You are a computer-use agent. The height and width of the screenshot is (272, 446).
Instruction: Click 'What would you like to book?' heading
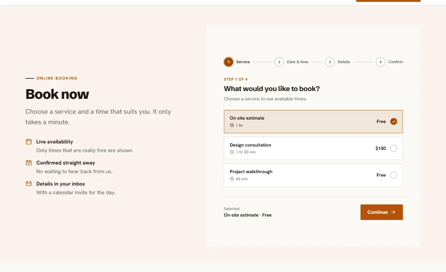(272, 89)
